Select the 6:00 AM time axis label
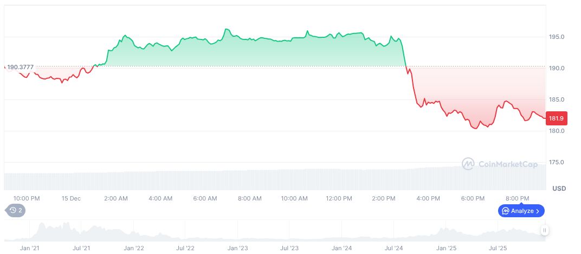This screenshot has width=581, height=254. pyautogui.click(x=205, y=198)
